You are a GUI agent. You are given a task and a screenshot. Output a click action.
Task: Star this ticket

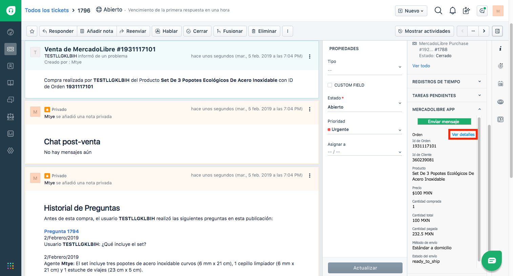(32, 31)
